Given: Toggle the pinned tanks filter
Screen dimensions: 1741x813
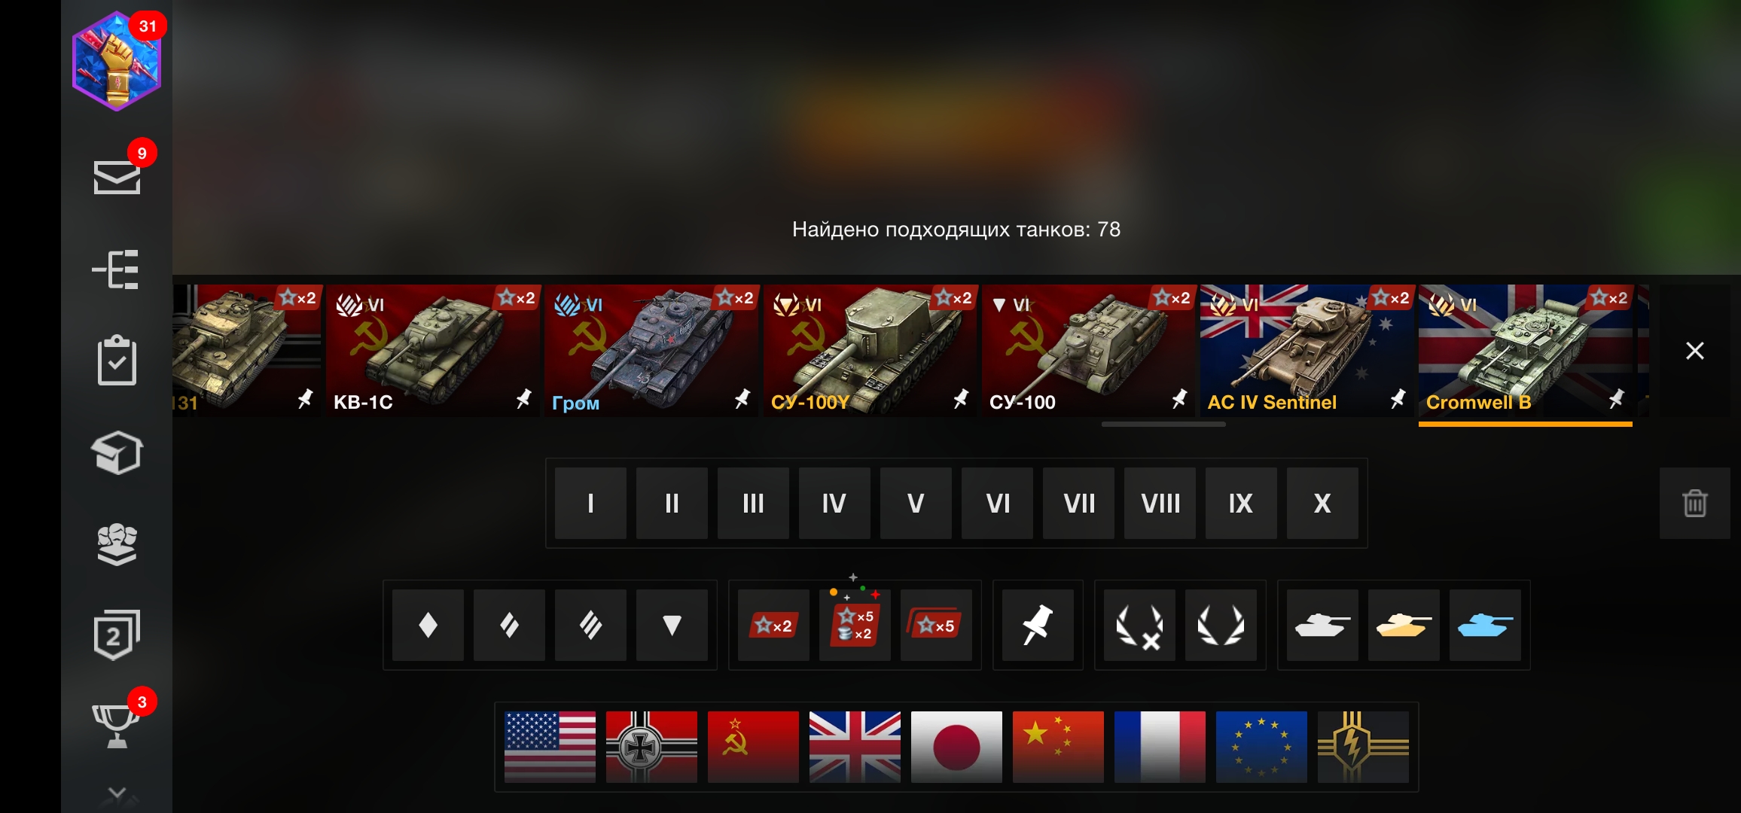Looking at the screenshot, I should click(x=1038, y=625).
